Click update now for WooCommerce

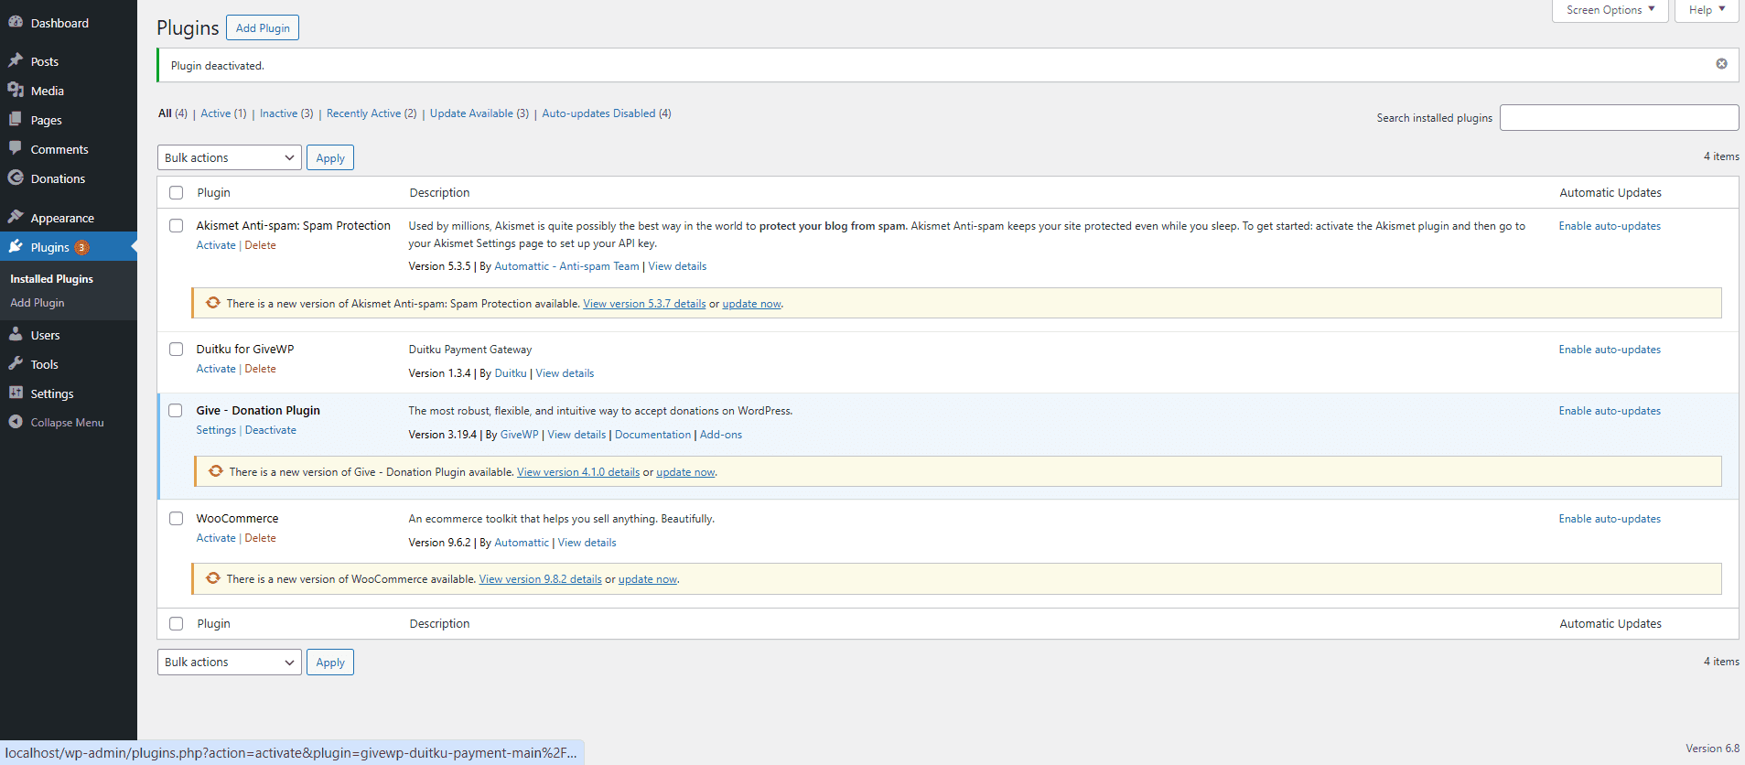pos(648,579)
